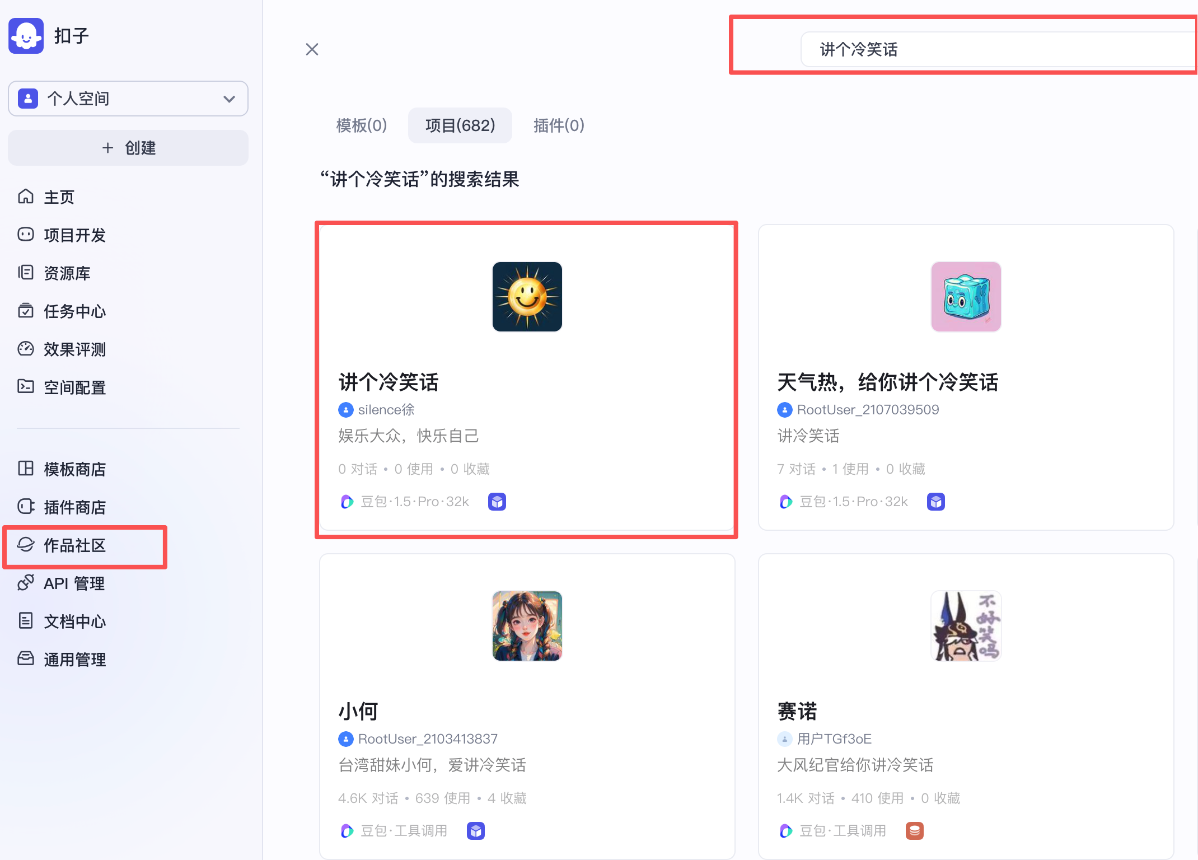This screenshot has width=1198, height=860.
Task: Open 效果评测 evaluation page
Action: (x=74, y=349)
